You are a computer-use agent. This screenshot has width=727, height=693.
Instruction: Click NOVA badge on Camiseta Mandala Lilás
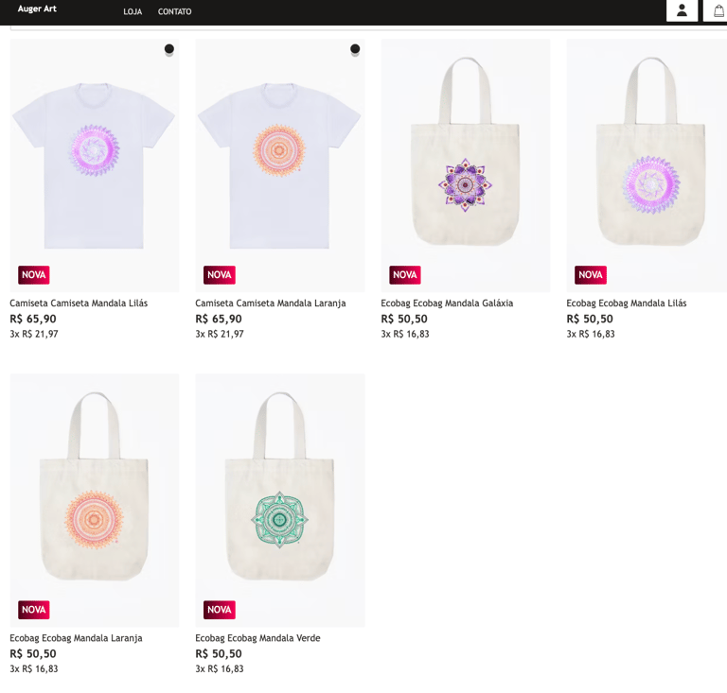(x=34, y=275)
